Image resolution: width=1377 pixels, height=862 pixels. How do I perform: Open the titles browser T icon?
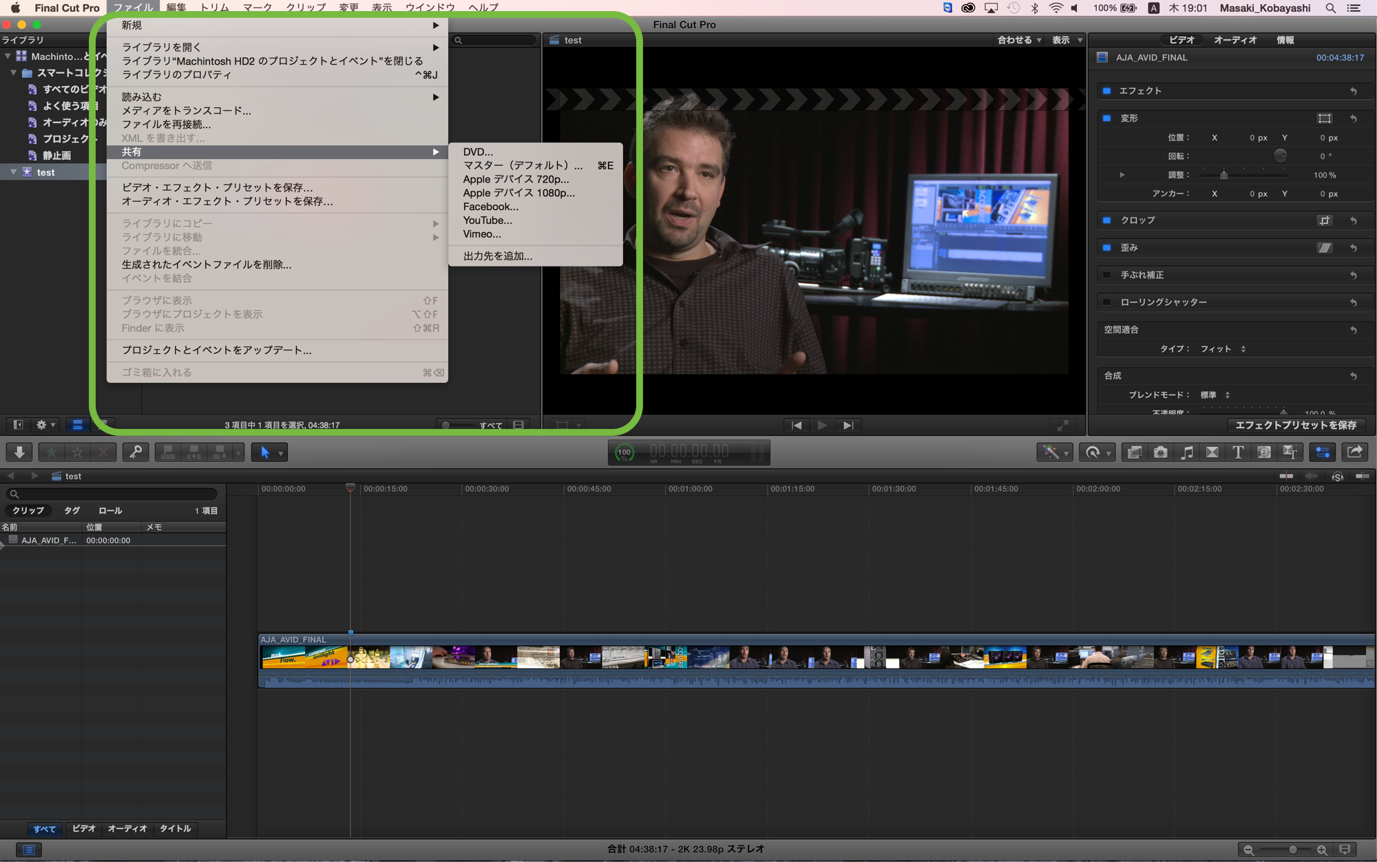coord(1238,452)
